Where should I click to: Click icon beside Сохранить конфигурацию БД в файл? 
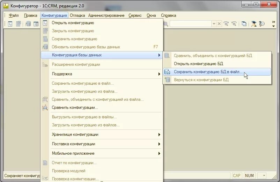167,72
